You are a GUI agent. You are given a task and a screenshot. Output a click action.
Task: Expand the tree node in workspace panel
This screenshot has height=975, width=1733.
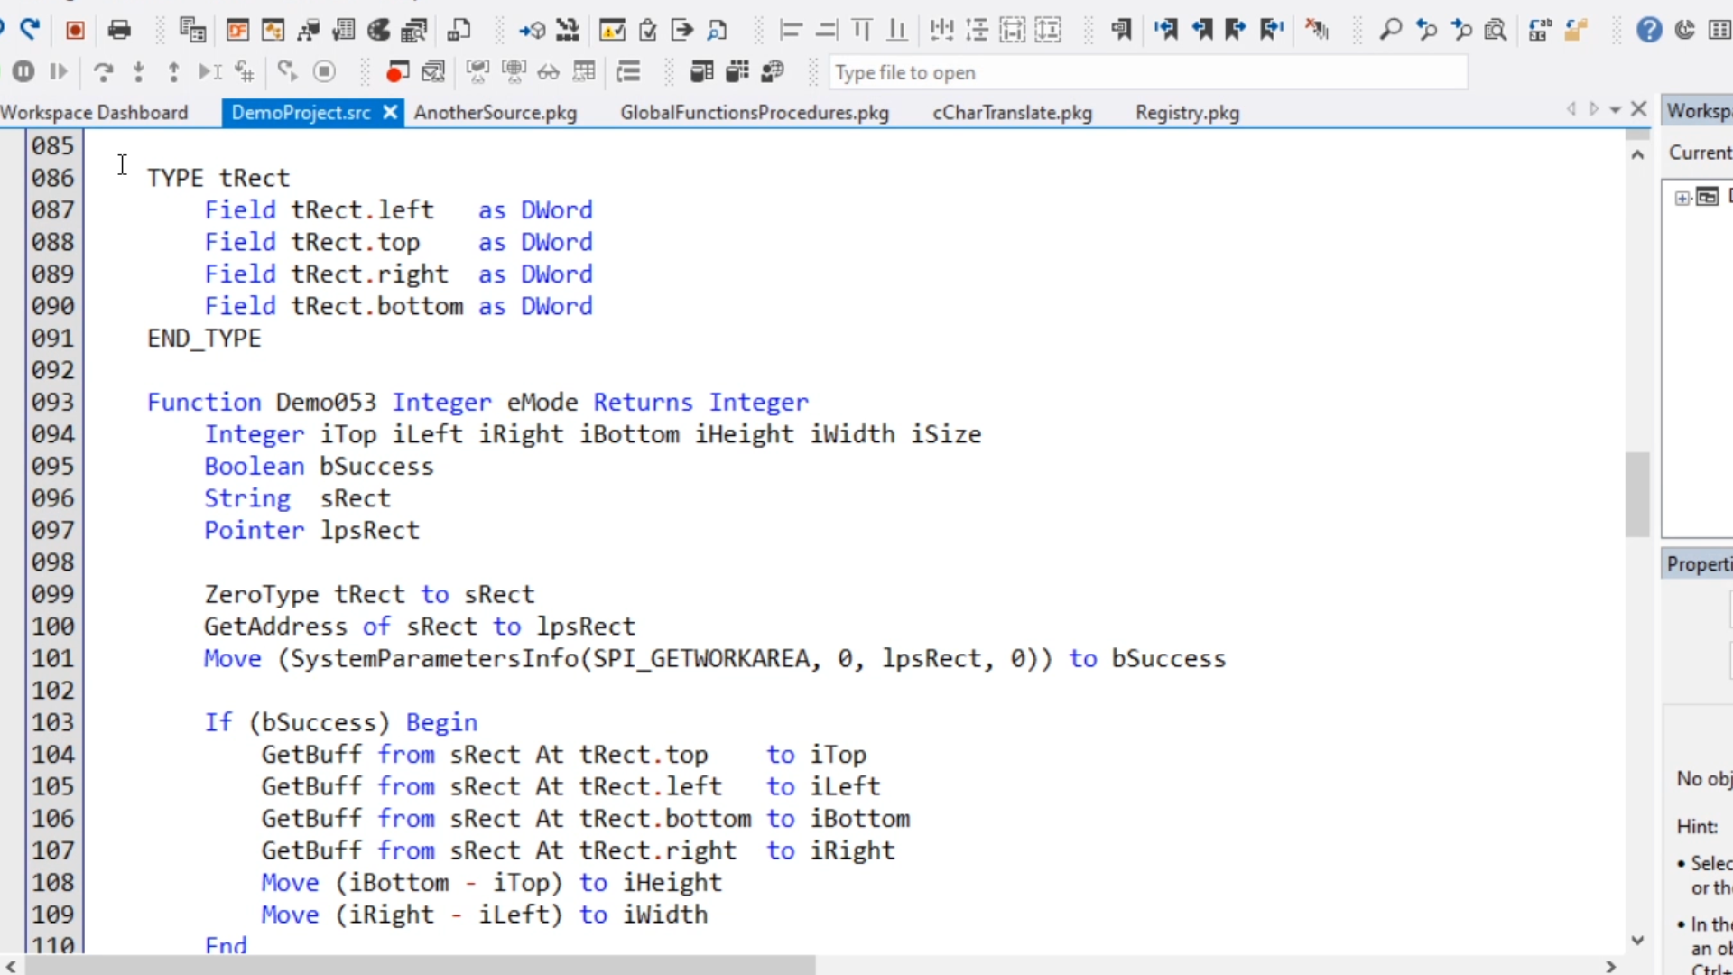1682,198
